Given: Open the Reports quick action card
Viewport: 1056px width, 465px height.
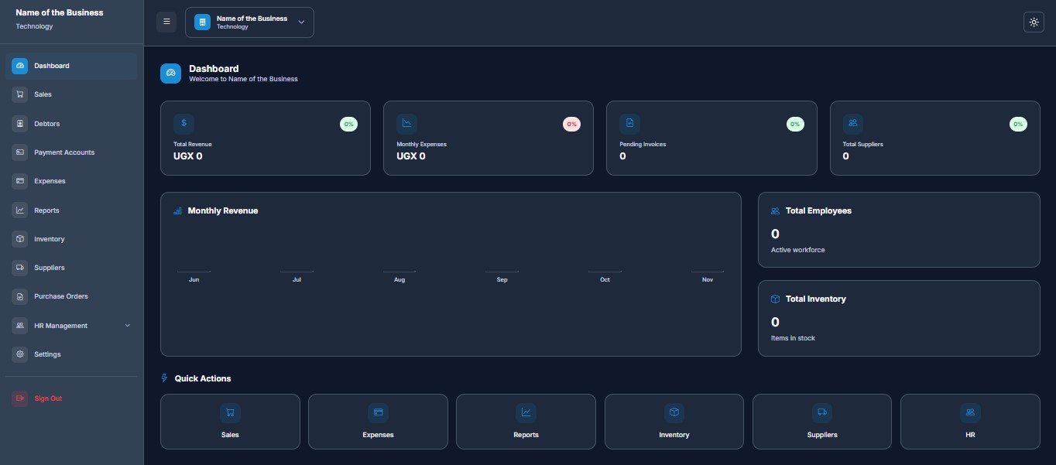Looking at the screenshot, I should tap(526, 422).
